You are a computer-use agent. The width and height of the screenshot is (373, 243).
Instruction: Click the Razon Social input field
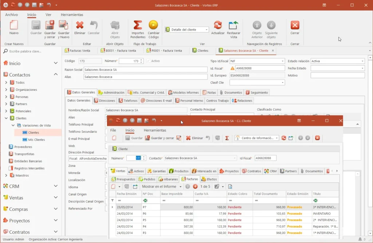point(145,70)
